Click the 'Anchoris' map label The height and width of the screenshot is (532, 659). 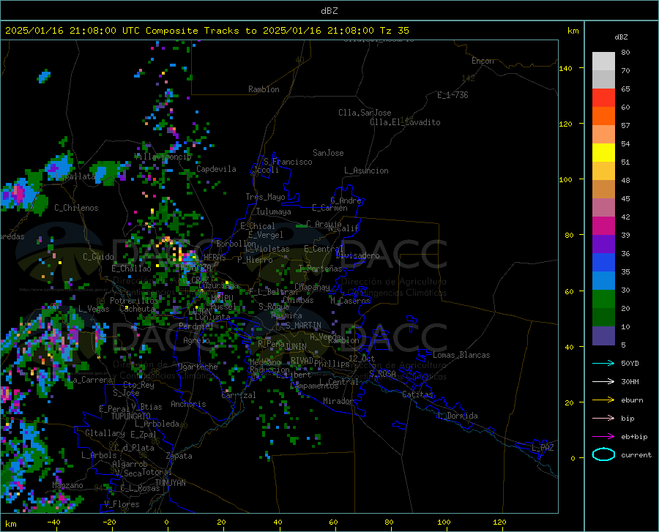(x=188, y=404)
